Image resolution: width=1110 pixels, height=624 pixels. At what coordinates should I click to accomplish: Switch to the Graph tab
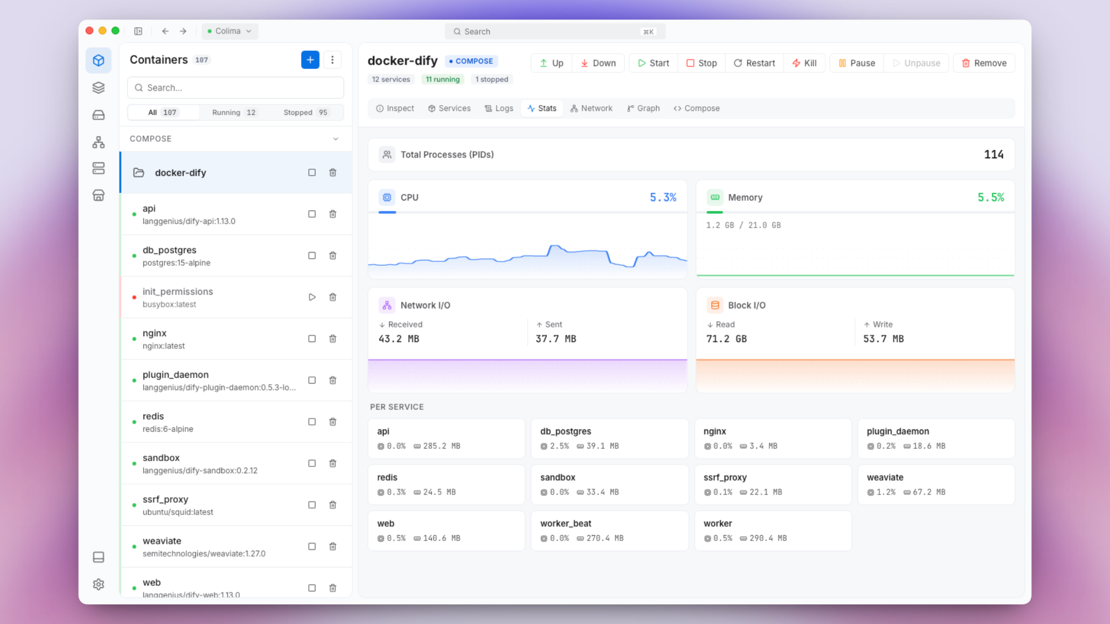pyautogui.click(x=643, y=109)
